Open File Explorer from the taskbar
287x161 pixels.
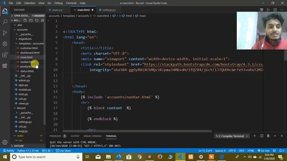[x=109, y=157]
